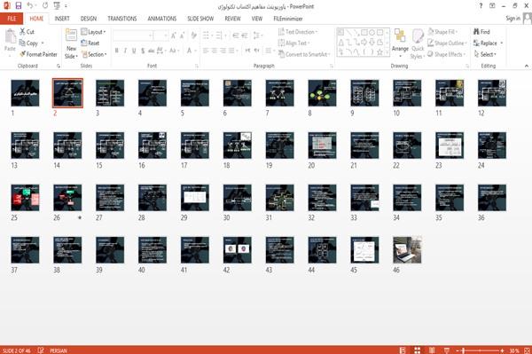Toggle Strikethrough formatting
Image resolution: width=532 pixels, height=354 pixels.
pos(151,51)
